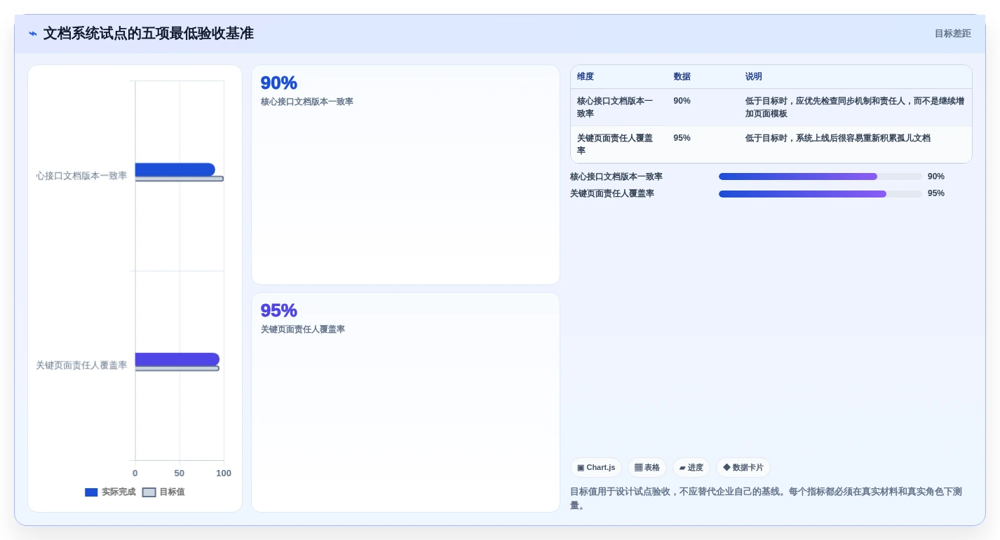Viewport: 1000px width, 540px height.
Task: Click the page title 文档系统试点的五项最低验收基准
Action: [149, 34]
